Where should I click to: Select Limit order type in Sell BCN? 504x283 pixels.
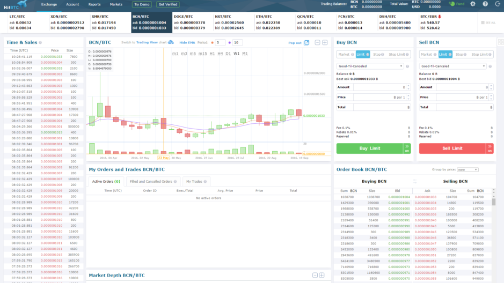point(445,55)
